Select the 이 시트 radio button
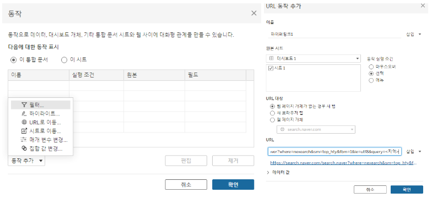 coord(64,59)
